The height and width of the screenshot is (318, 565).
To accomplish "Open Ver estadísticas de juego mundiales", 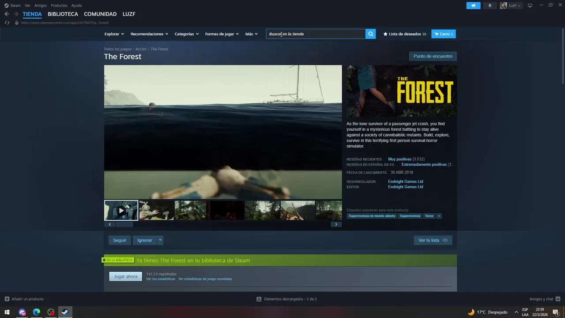I will point(205,279).
